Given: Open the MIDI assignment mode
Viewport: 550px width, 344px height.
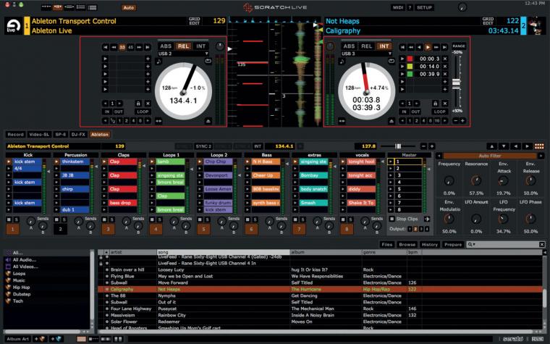Looking at the screenshot, I should (x=398, y=7).
